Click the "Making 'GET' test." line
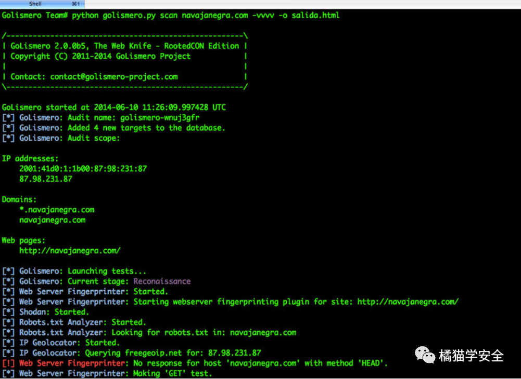The height and width of the screenshot is (379, 521). tap(107, 374)
